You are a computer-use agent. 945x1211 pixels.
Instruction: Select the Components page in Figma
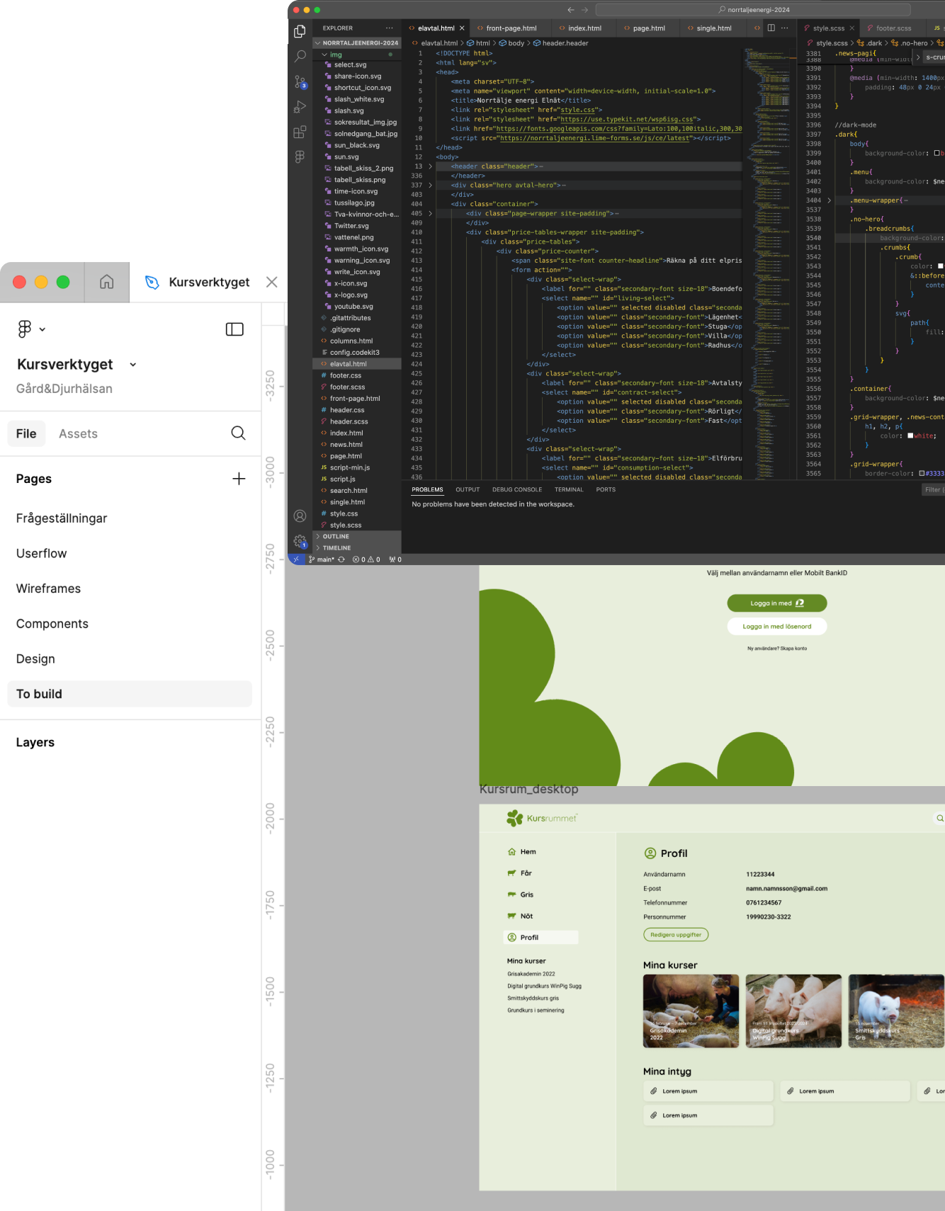pos(52,624)
